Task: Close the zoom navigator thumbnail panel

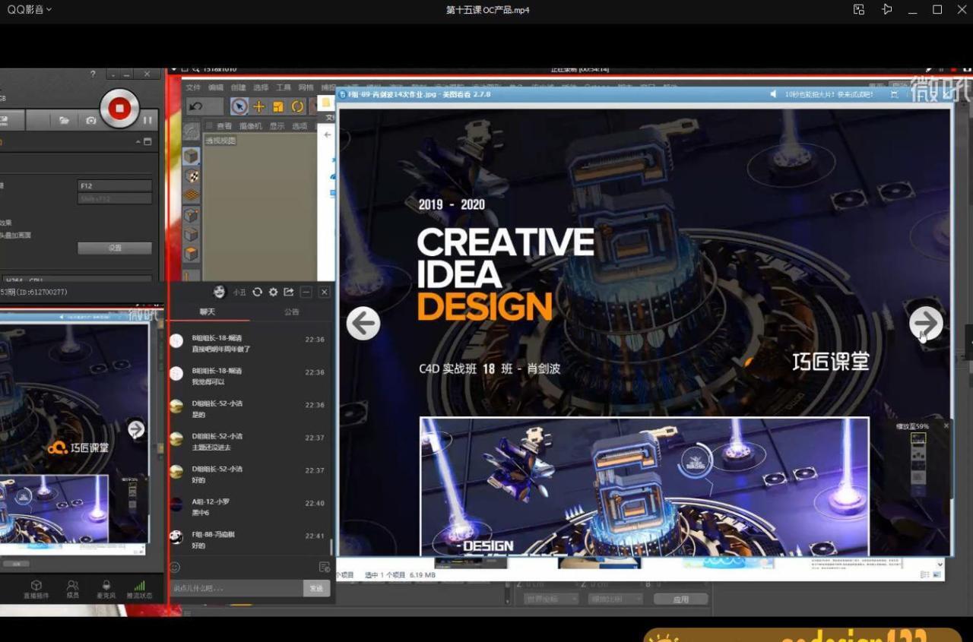Action: 946,426
